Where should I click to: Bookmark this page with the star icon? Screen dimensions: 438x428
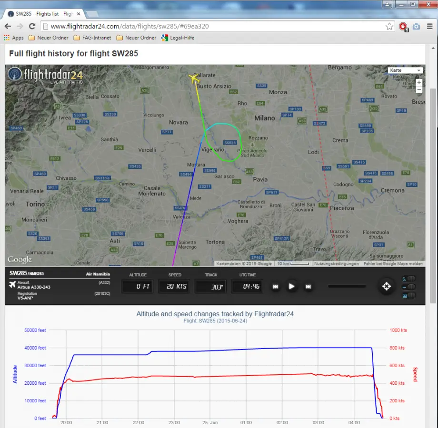[389, 26]
